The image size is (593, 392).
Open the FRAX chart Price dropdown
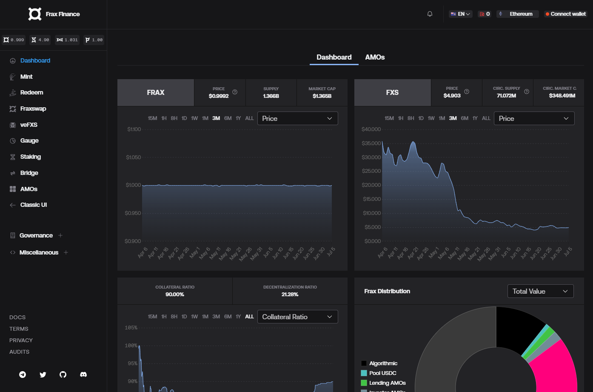(x=298, y=118)
